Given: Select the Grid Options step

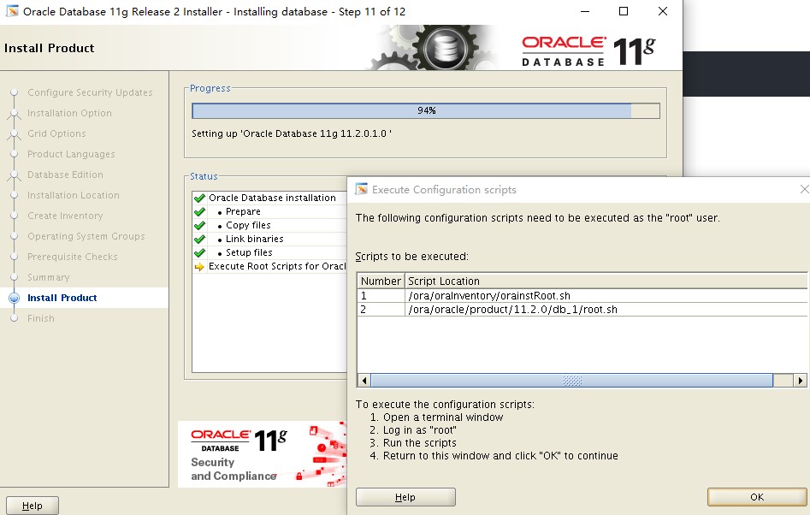Looking at the screenshot, I should 56,133.
